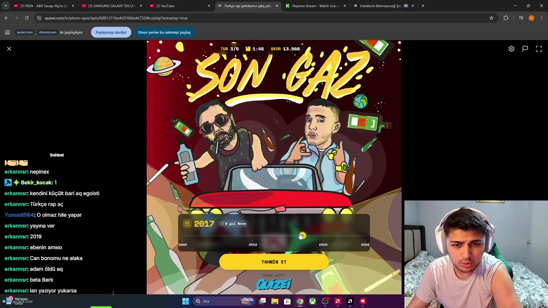Open the media control icon in Chrome toolbar
The image size is (548, 308).
(521, 18)
